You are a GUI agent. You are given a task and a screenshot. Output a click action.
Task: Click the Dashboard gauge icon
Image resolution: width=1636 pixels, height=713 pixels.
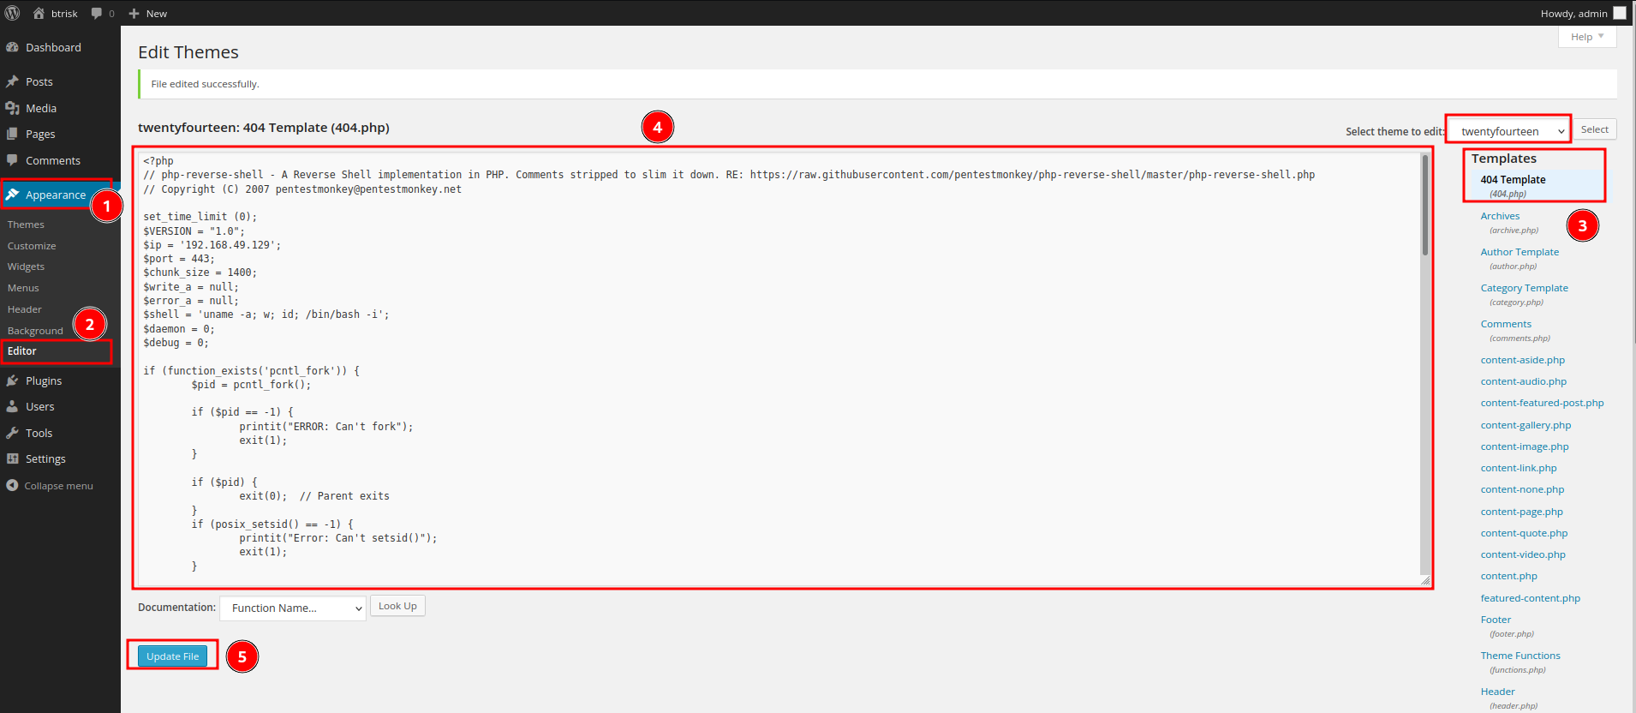click(x=13, y=47)
